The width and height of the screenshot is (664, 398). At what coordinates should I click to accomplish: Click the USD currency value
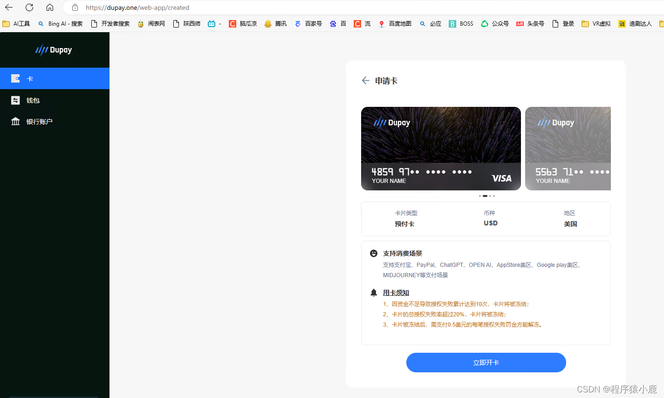491,223
